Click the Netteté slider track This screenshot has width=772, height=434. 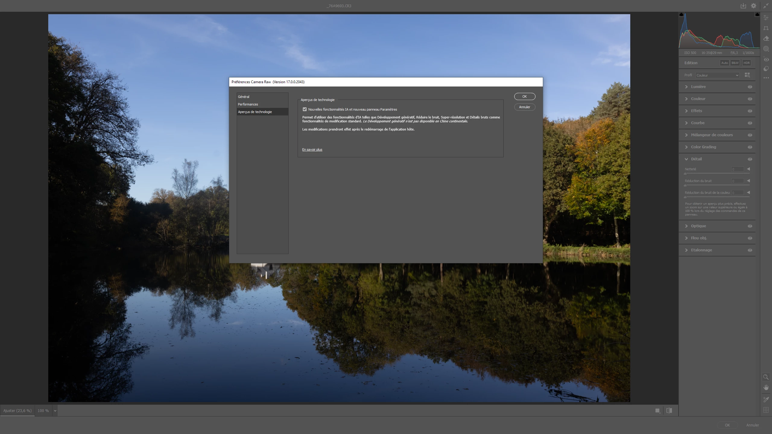pos(717,174)
